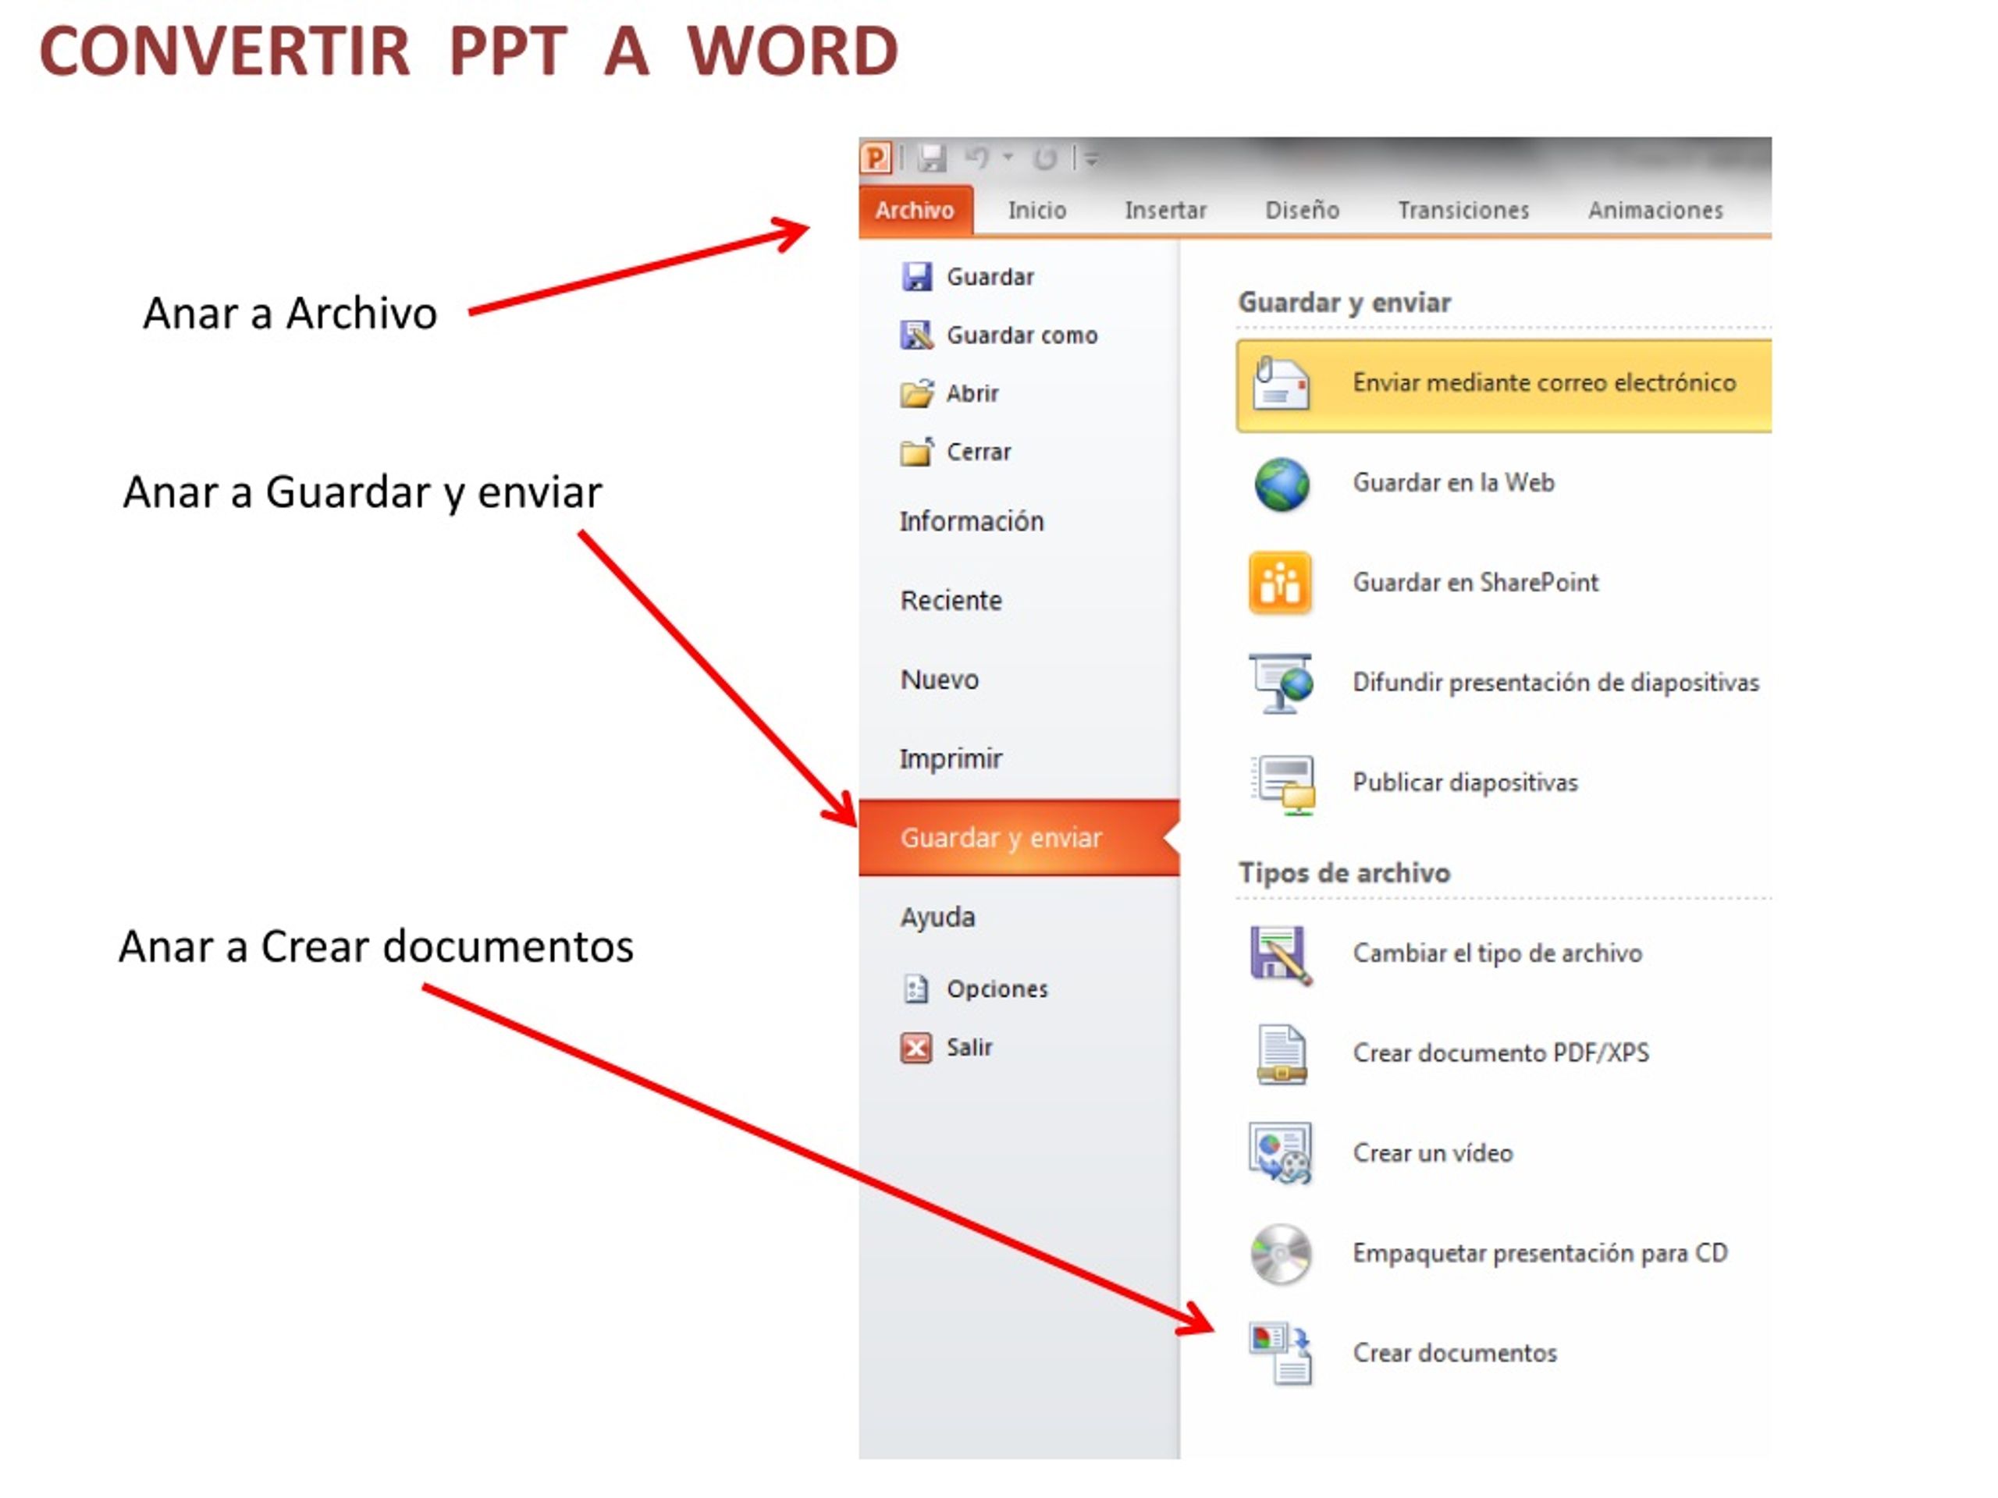Choose Cerrar from the file menu

978,452
